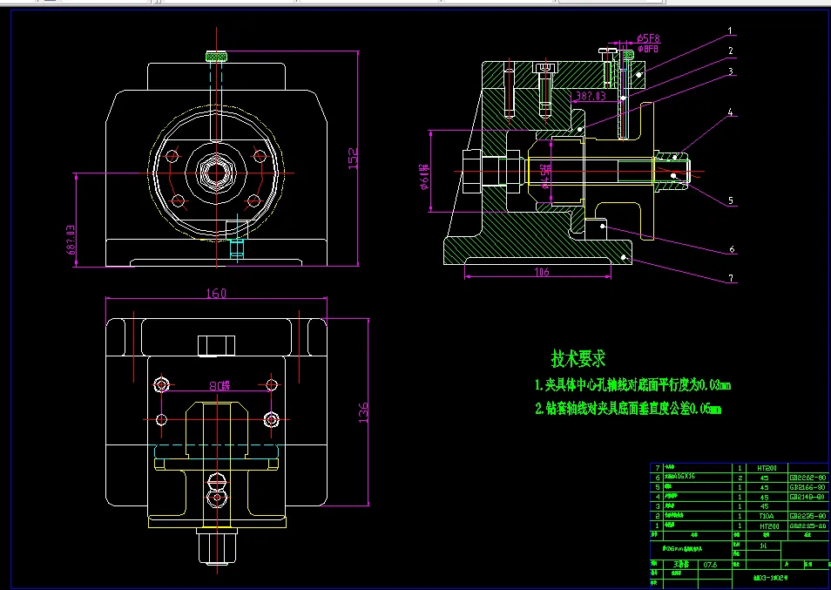Click the φ5F8 hole tolerance label
The image size is (831, 590).
(648, 38)
